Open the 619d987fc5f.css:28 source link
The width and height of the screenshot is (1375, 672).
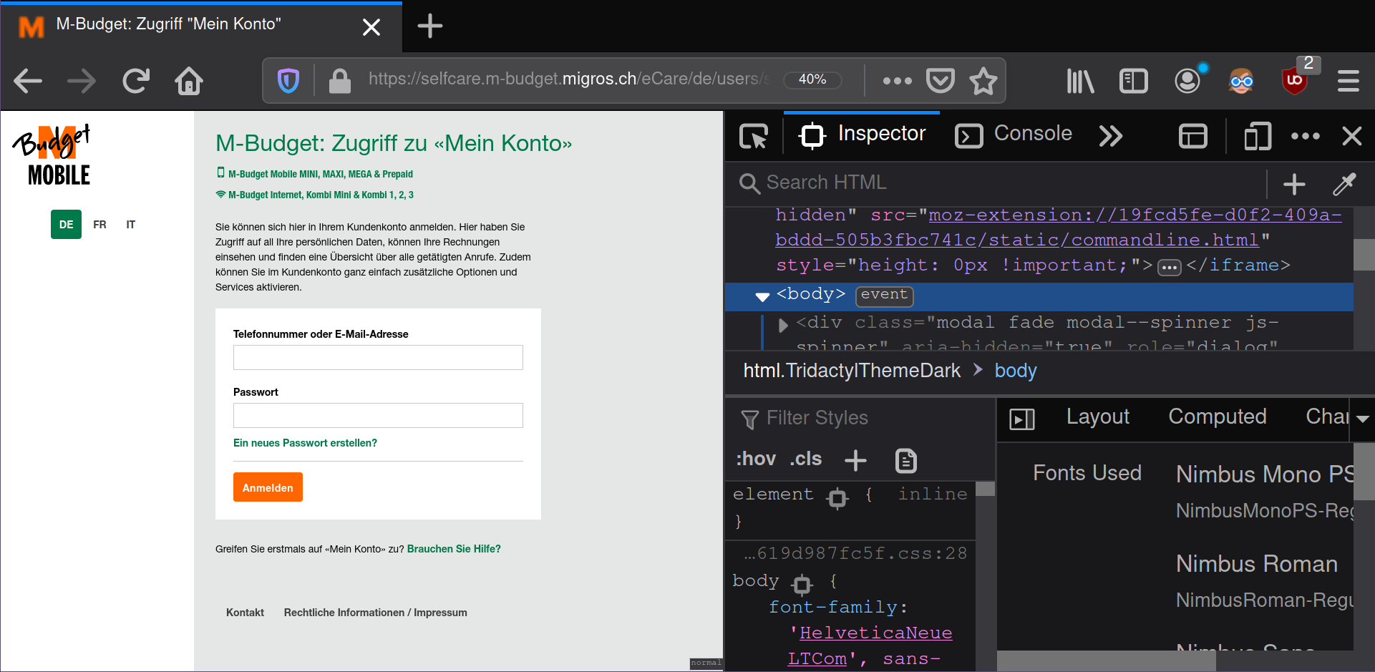click(x=855, y=553)
